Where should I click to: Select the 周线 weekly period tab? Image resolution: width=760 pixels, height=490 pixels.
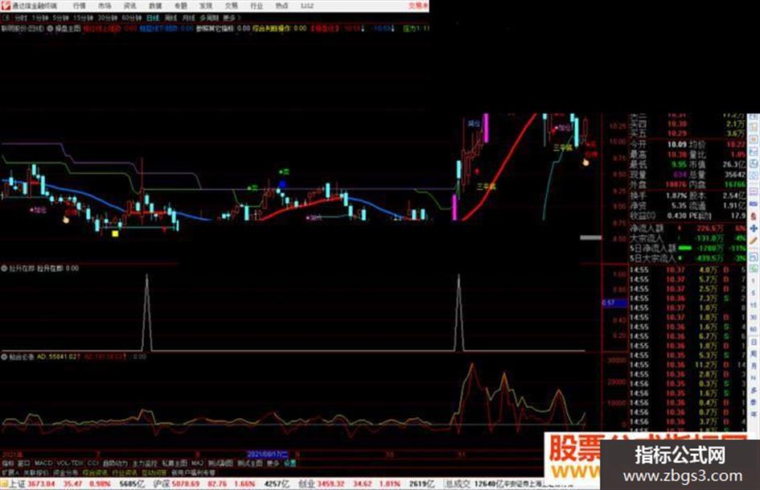coord(170,18)
